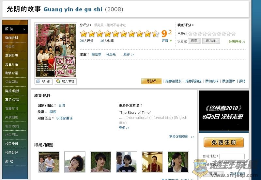Viewport: 261px width, 180px height.
Task: Click the 《终结者2018》 banner ad
Action: (224, 110)
